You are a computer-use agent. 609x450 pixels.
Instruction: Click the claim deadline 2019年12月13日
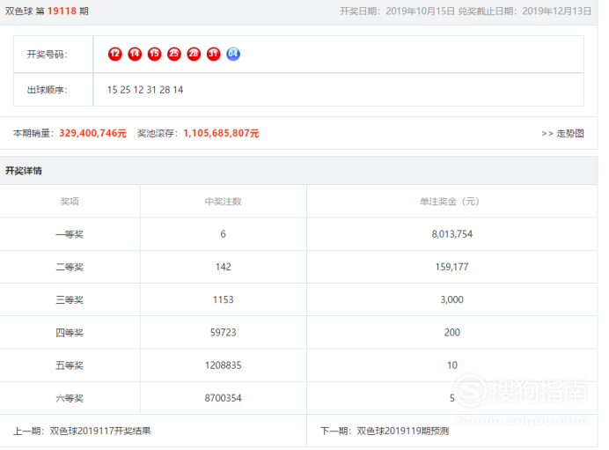pyautogui.click(x=556, y=11)
